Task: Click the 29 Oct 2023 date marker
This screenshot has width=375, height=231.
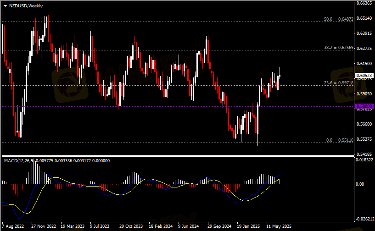Action: point(131,226)
